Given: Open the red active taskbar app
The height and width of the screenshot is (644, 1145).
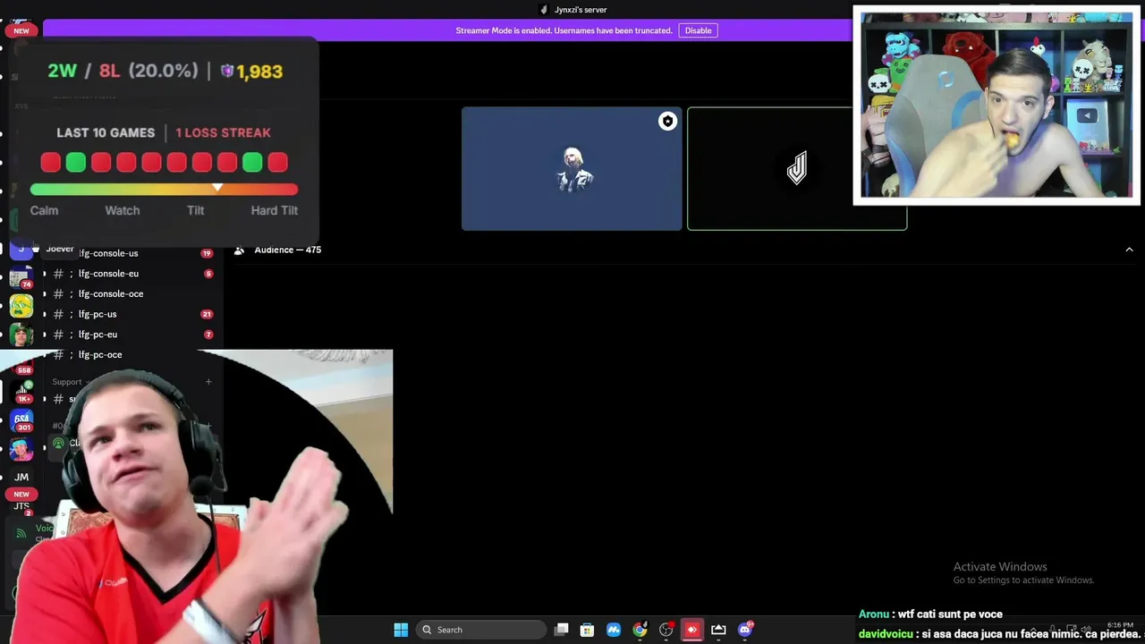Looking at the screenshot, I should (691, 630).
